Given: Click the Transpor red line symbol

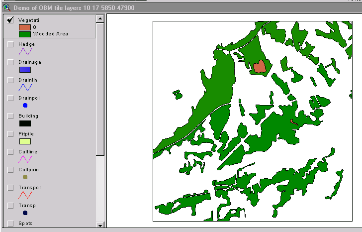Looking at the screenshot, I should click(x=25, y=195).
